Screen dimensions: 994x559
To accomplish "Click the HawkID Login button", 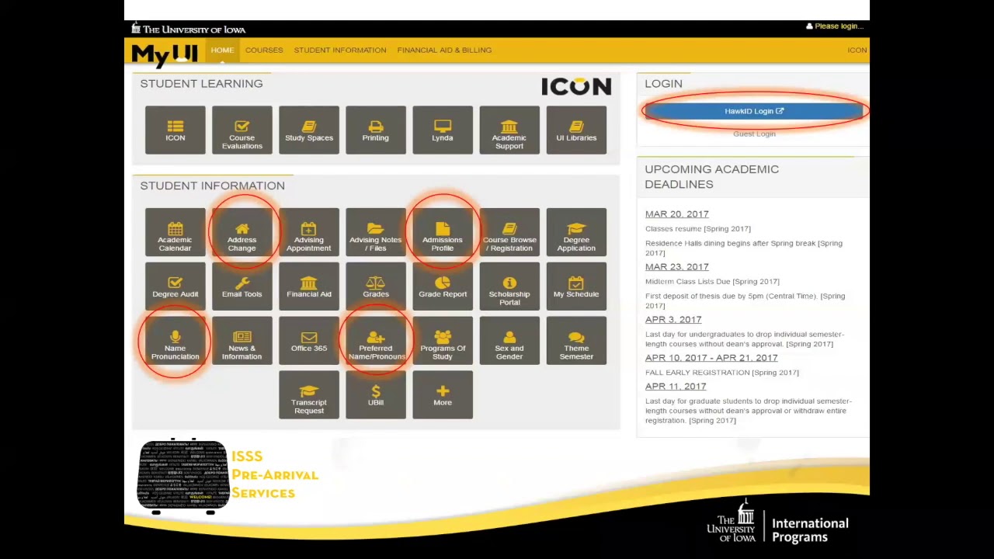I will click(754, 111).
